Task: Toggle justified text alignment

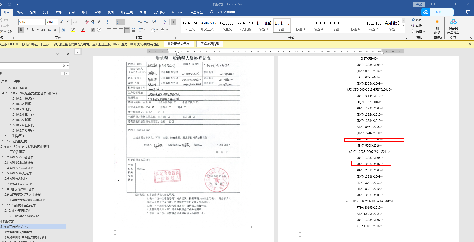Action: (127, 30)
